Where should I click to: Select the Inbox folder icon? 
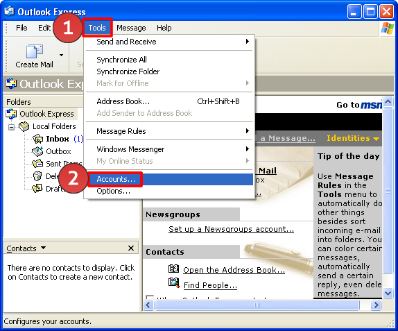point(38,139)
